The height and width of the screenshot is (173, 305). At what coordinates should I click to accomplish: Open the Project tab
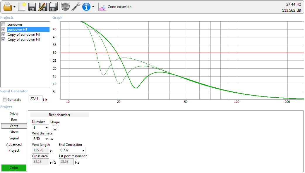point(14,150)
